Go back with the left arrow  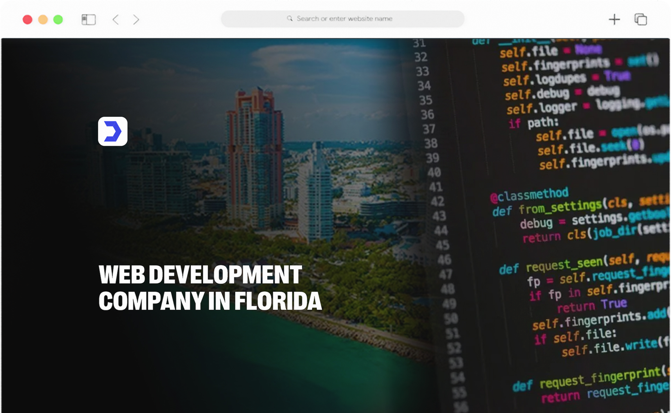pos(116,20)
